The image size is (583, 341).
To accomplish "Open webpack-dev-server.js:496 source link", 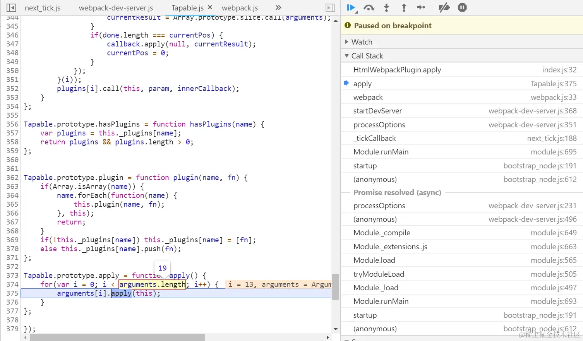I will pyautogui.click(x=533, y=219).
